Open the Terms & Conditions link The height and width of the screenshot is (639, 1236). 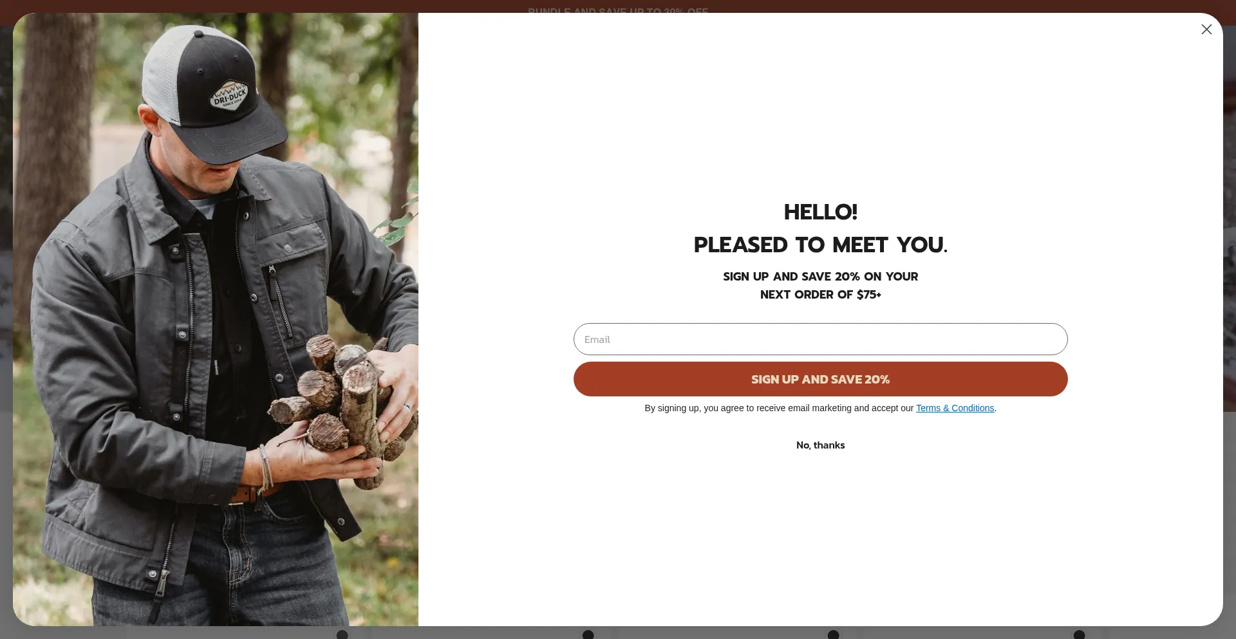coord(955,408)
